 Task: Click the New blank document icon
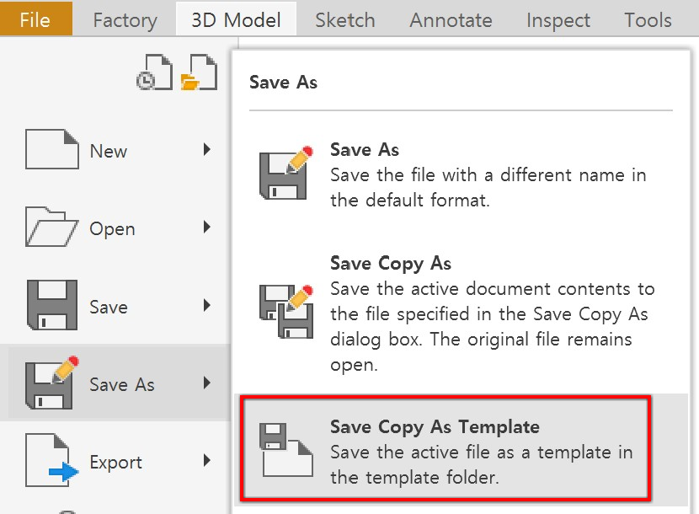pyautogui.click(x=51, y=151)
